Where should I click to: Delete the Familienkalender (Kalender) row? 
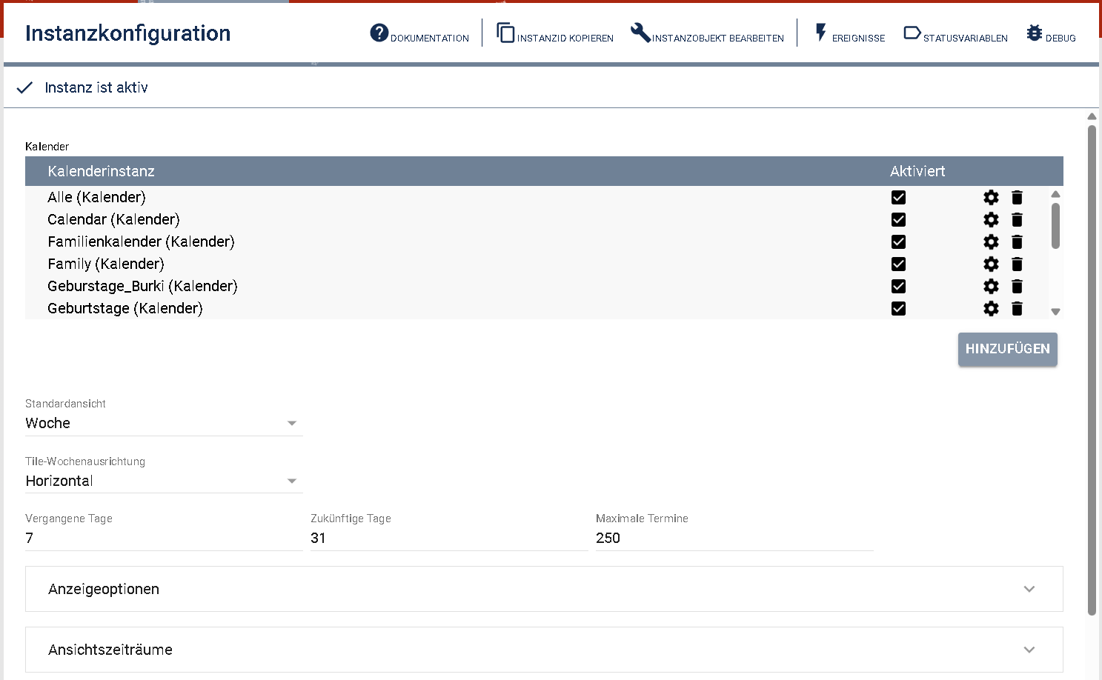(1017, 242)
